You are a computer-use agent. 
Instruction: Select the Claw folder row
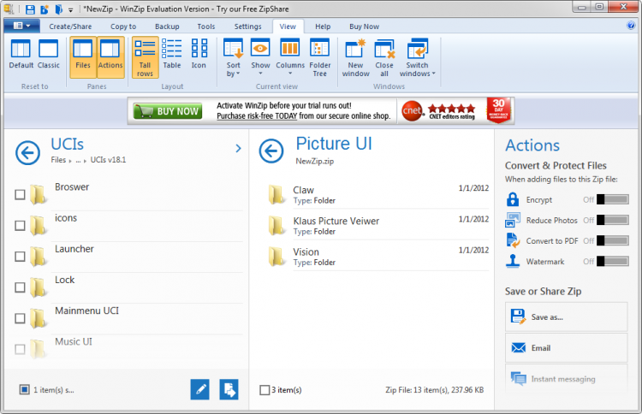pyautogui.click(x=377, y=194)
